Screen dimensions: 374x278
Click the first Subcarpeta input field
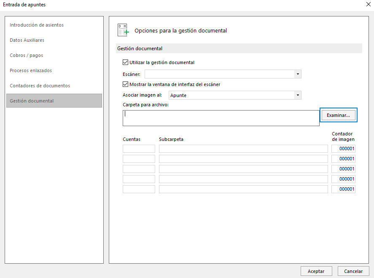point(243,148)
